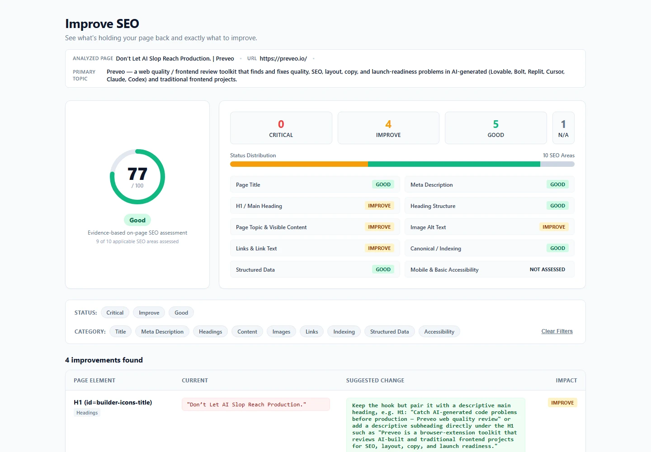Click the "Improve SEO" page heading
Image resolution: width=651 pixels, height=452 pixels.
(x=102, y=24)
